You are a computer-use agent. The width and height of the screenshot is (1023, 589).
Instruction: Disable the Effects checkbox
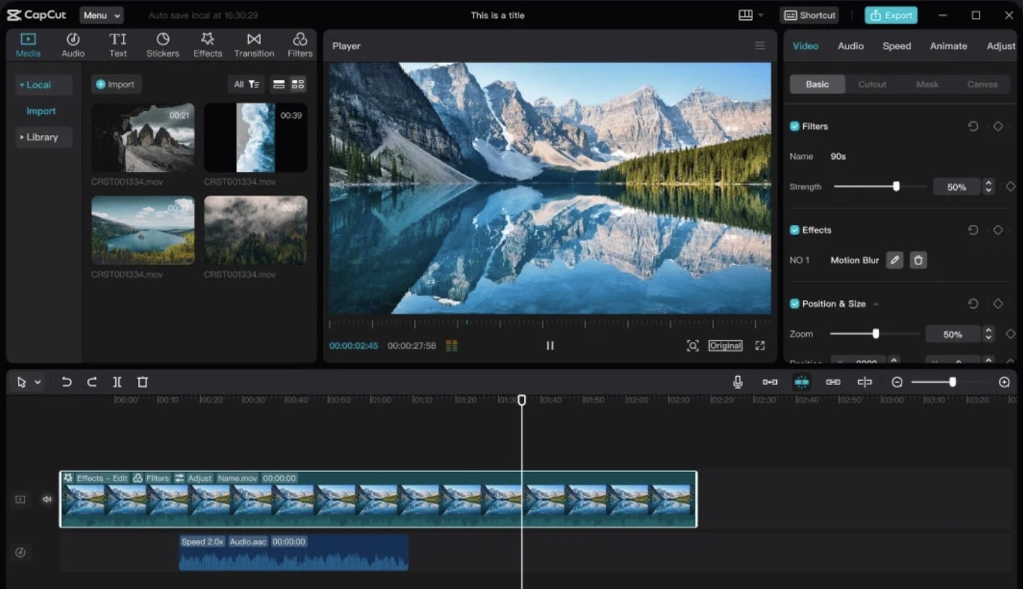(795, 230)
